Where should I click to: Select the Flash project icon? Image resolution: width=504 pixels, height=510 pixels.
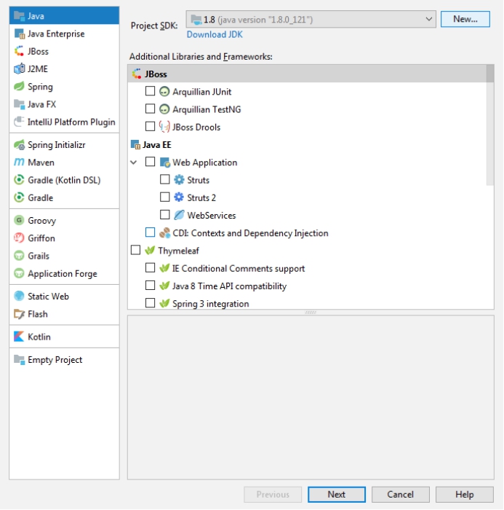(x=19, y=313)
